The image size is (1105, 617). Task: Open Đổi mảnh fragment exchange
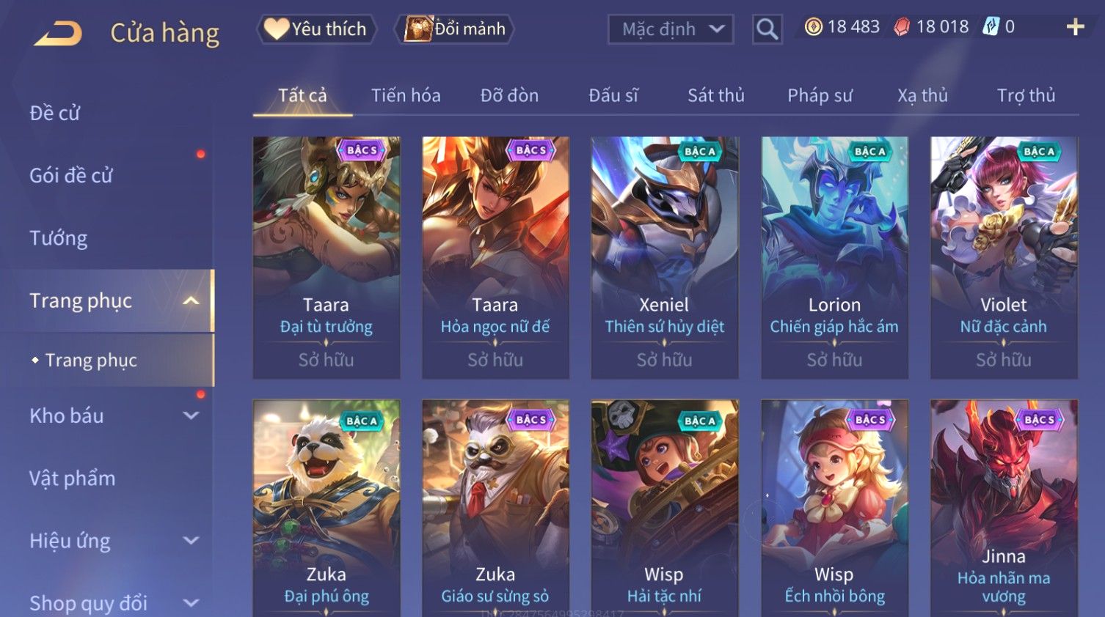454,29
